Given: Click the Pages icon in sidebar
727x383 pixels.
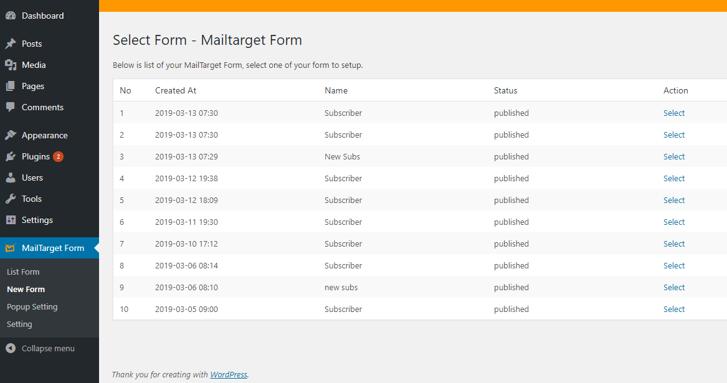Looking at the screenshot, I should (11, 86).
